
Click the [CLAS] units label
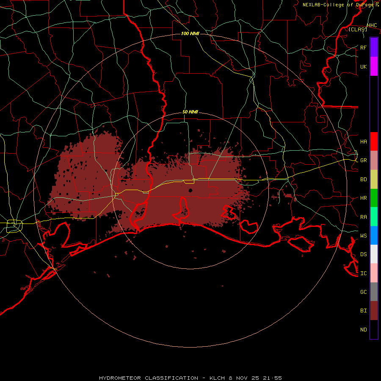pos(358,29)
